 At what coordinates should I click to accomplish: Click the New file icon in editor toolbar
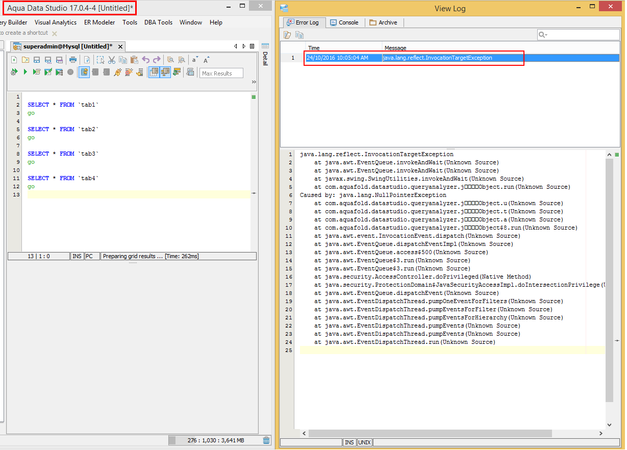pyautogui.click(x=14, y=60)
